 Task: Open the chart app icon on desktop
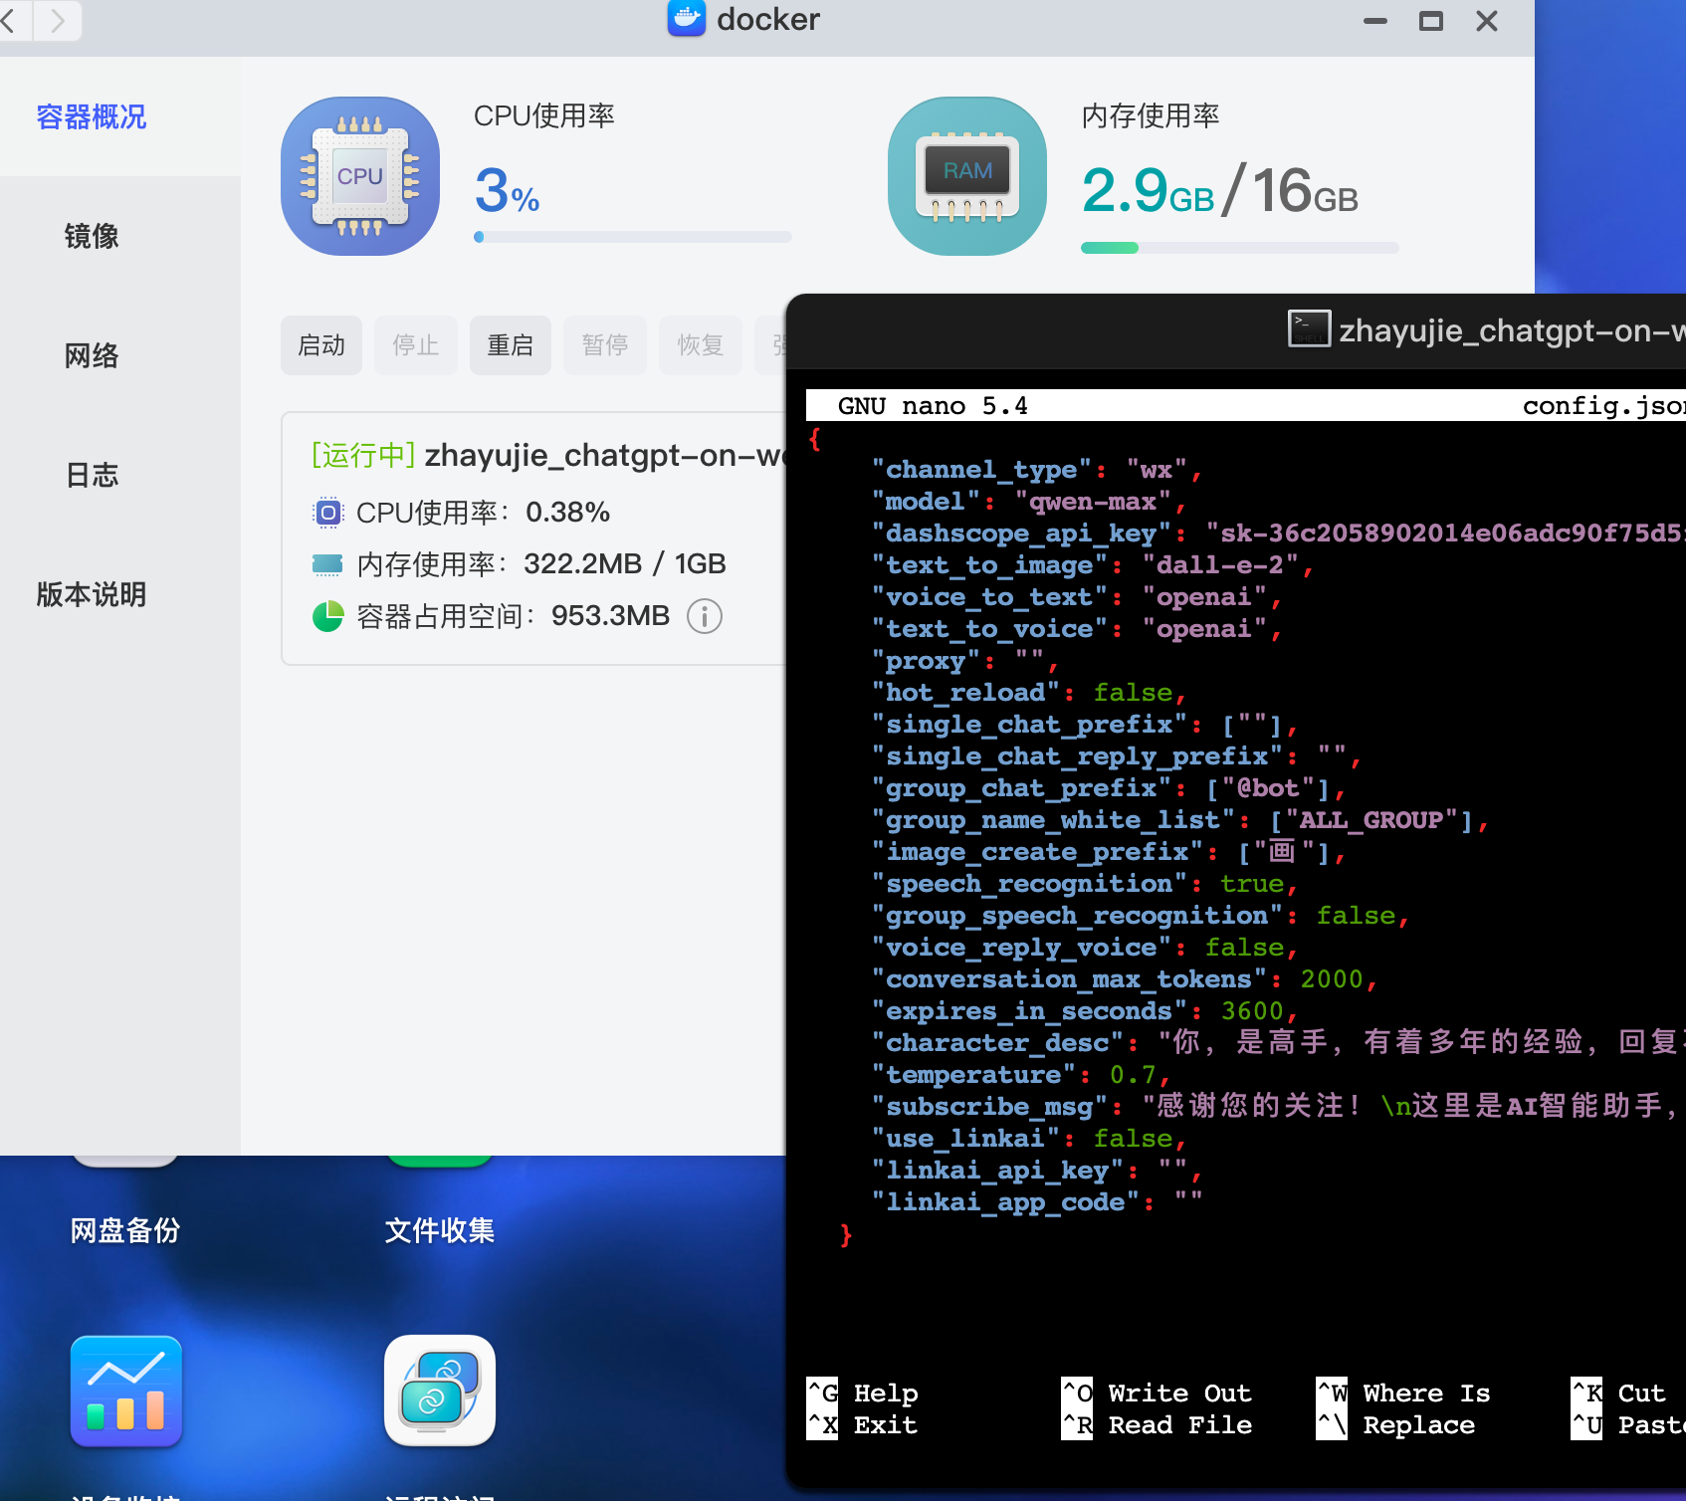(x=126, y=1391)
